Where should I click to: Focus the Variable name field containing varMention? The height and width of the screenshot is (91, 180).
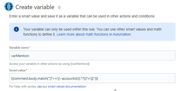92,55
